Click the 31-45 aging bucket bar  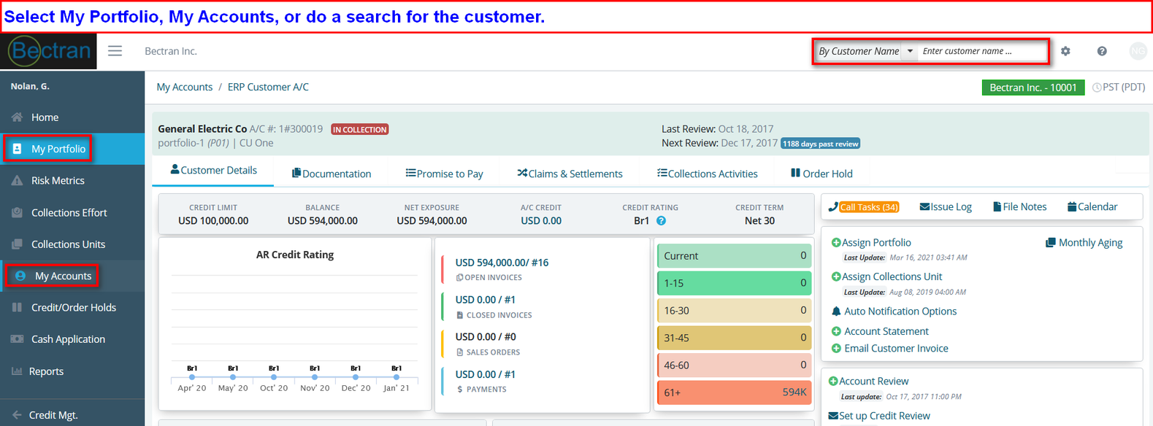pyautogui.click(x=734, y=338)
